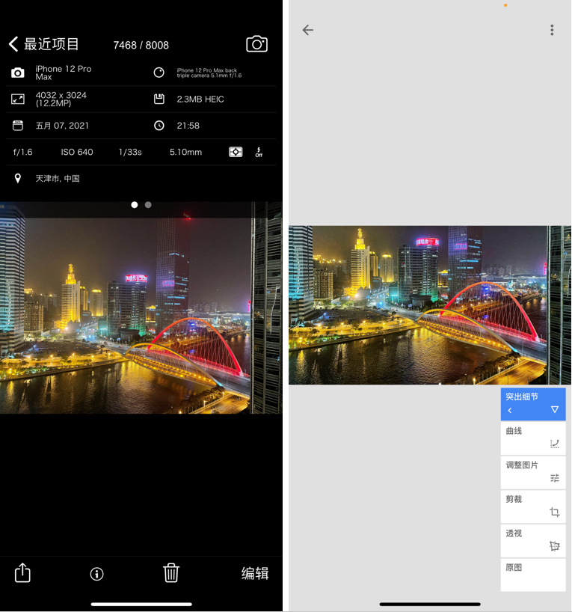The image size is (572, 612).
Task: Tap the flash off icon
Action: (259, 152)
